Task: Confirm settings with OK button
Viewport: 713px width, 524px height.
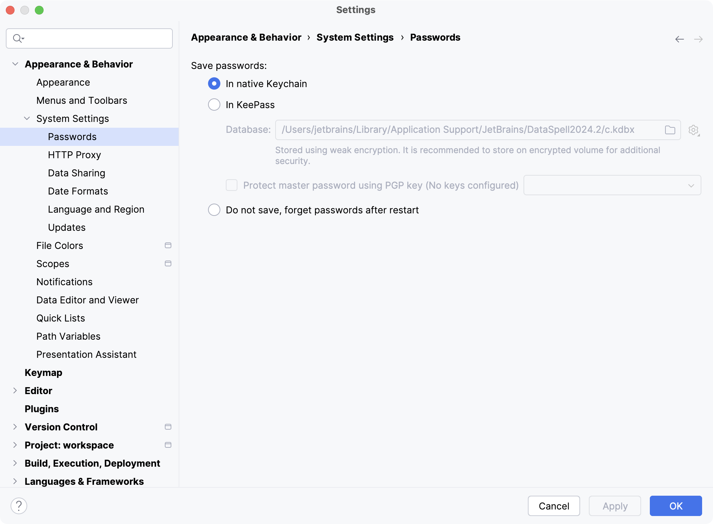Action: coord(676,506)
